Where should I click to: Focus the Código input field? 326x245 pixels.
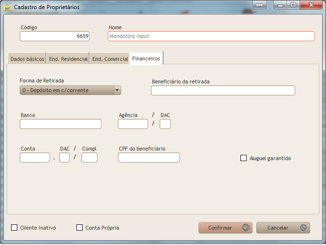coord(54,36)
